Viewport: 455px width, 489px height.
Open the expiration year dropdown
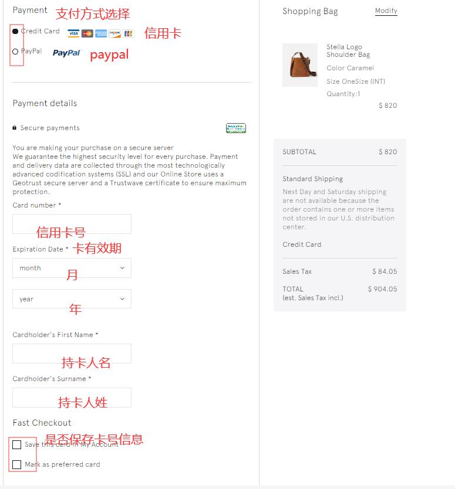pos(72,299)
